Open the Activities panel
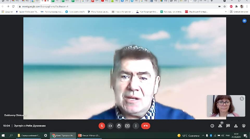Image resolution: width=250 pixels, height=139 pixels. tap(236, 126)
